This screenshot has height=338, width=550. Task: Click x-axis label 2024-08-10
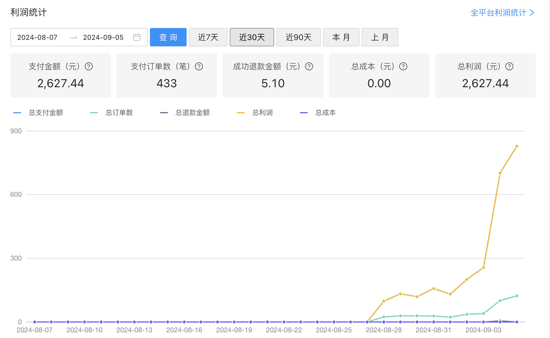[84, 330]
